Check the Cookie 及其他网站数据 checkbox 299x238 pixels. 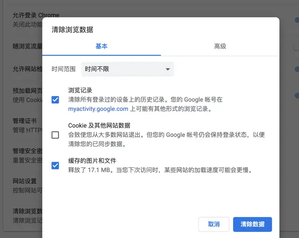tap(55, 135)
